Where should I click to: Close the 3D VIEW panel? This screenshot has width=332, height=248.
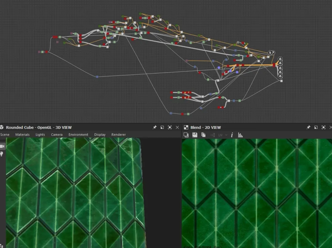[177, 127]
